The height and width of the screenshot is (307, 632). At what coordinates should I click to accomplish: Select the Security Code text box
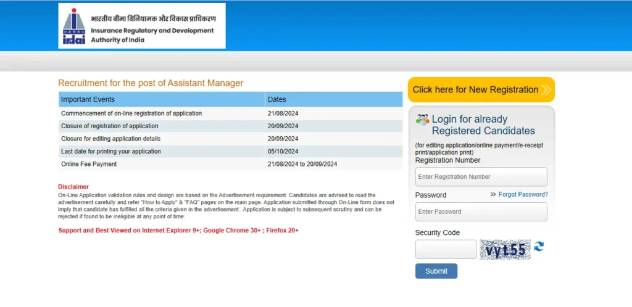tap(446, 249)
